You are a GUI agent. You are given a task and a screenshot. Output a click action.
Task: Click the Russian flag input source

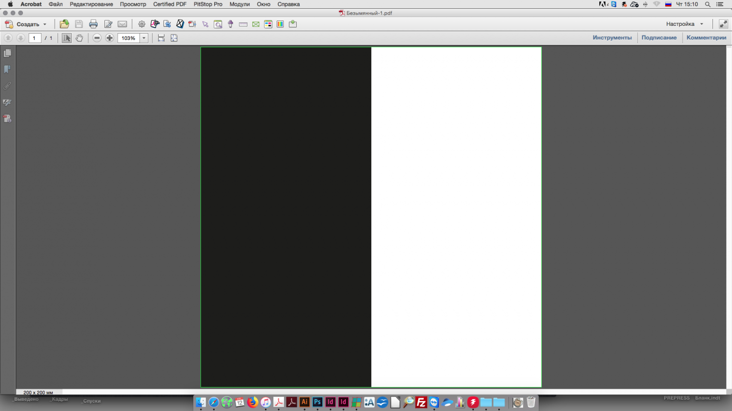click(x=669, y=4)
